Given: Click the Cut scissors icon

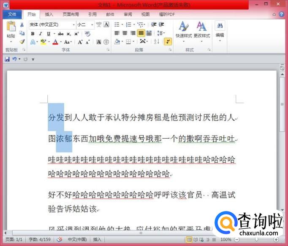Looking at the screenshot, I should pos(22,25).
